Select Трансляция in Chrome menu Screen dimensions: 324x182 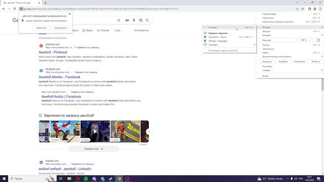tap(290, 49)
